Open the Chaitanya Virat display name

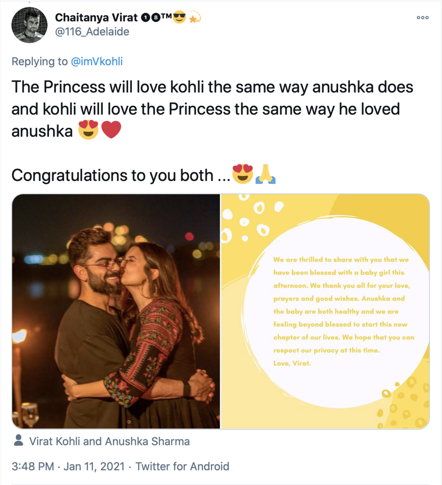click(x=96, y=18)
